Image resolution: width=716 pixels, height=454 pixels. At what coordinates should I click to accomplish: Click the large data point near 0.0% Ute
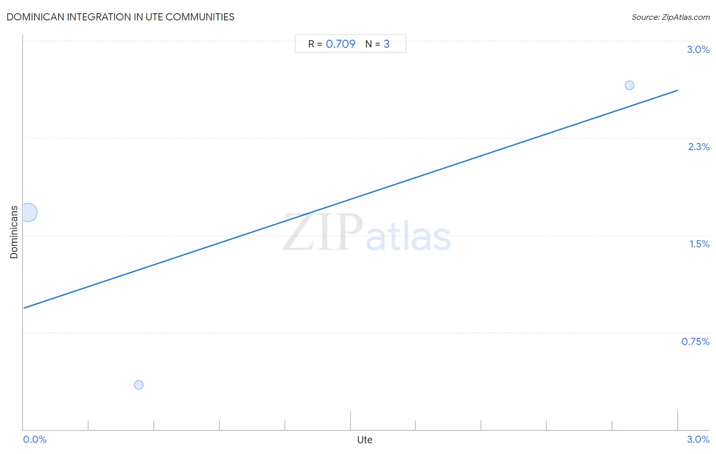(x=29, y=212)
